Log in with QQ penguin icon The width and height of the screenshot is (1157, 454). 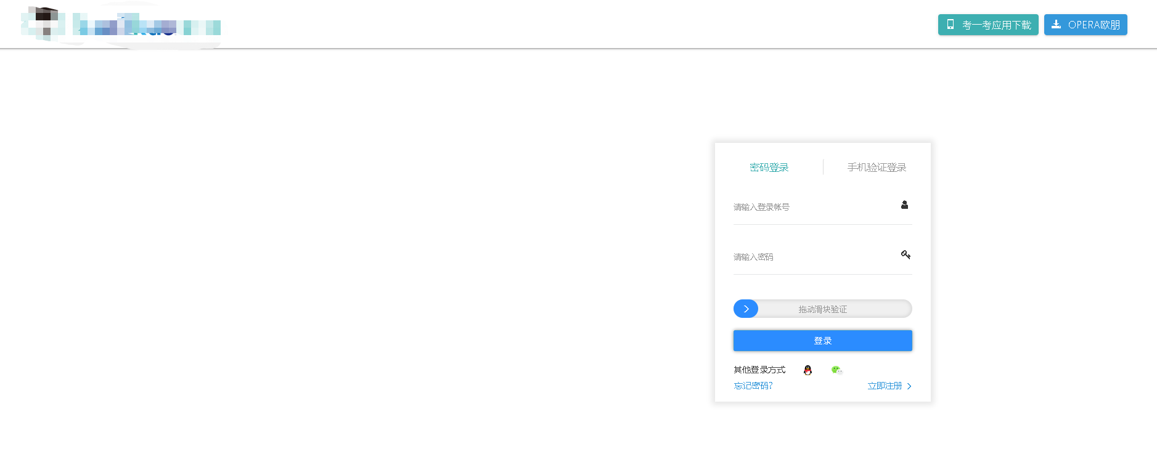click(807, 370)
